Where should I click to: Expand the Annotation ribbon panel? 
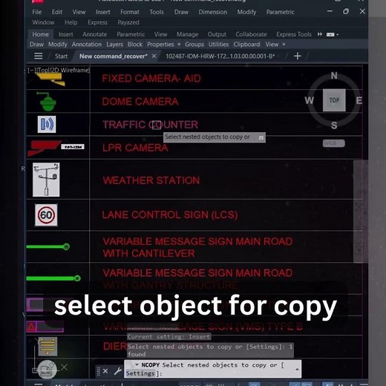pos(87,45)
